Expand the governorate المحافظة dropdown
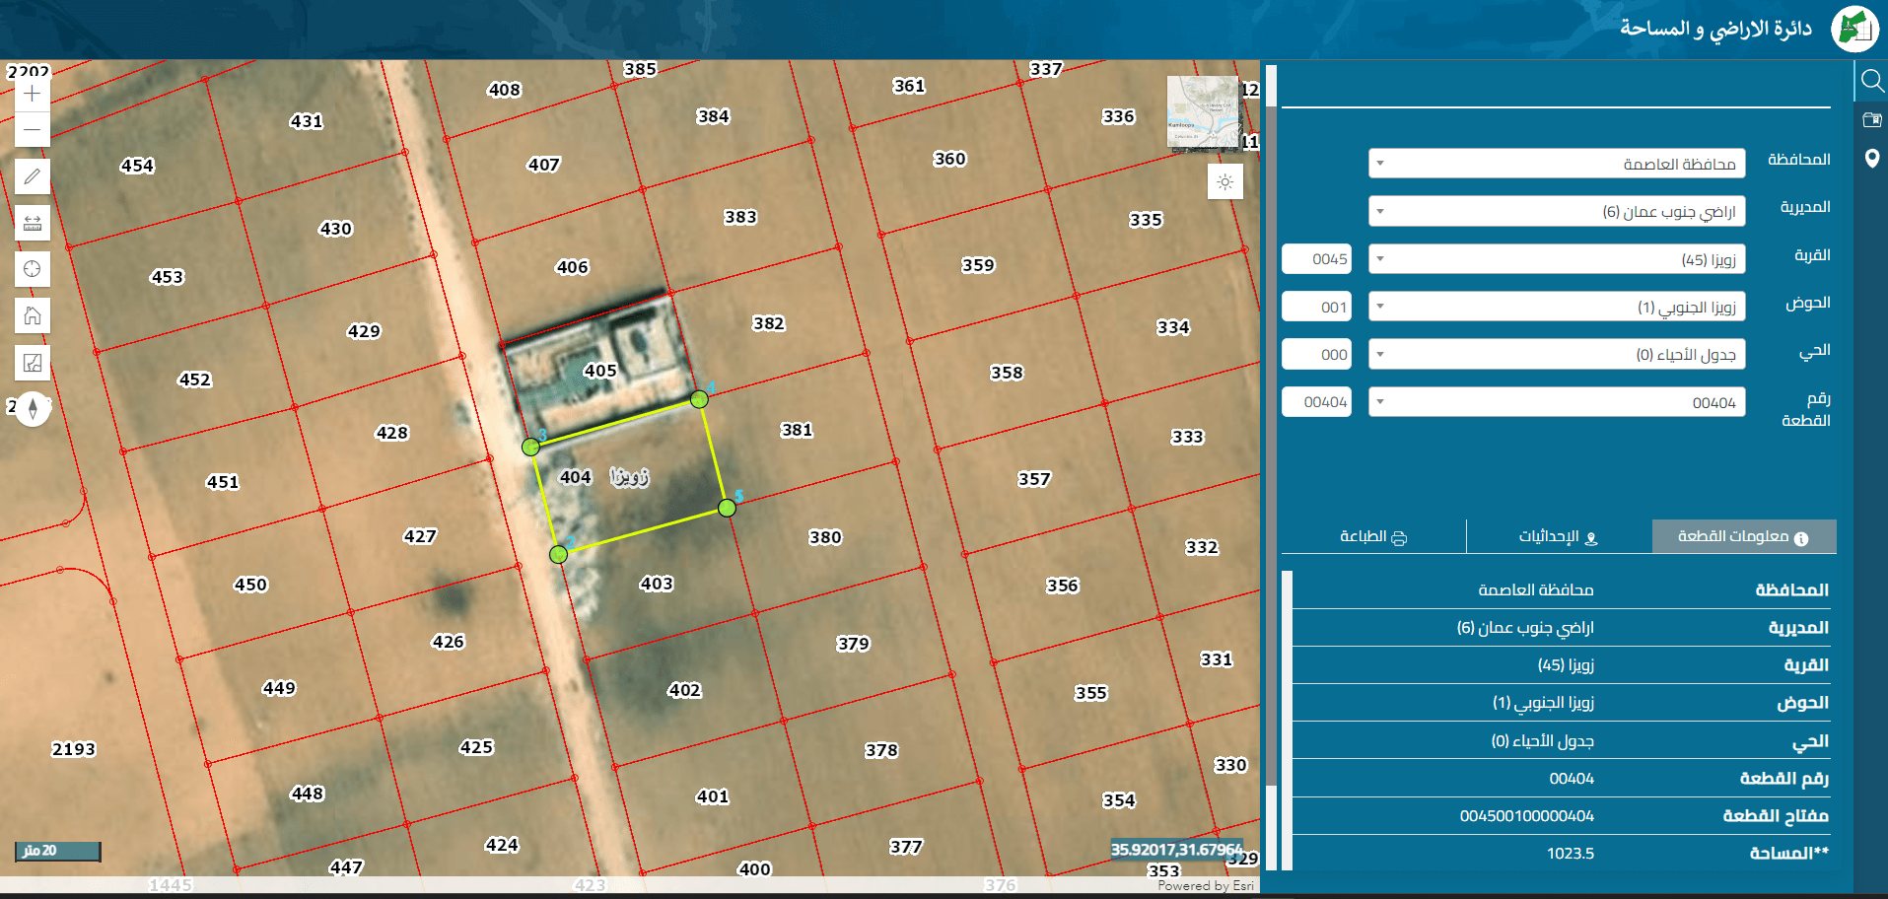This screenshot has width=1888, height=899. click(1557, 164)
